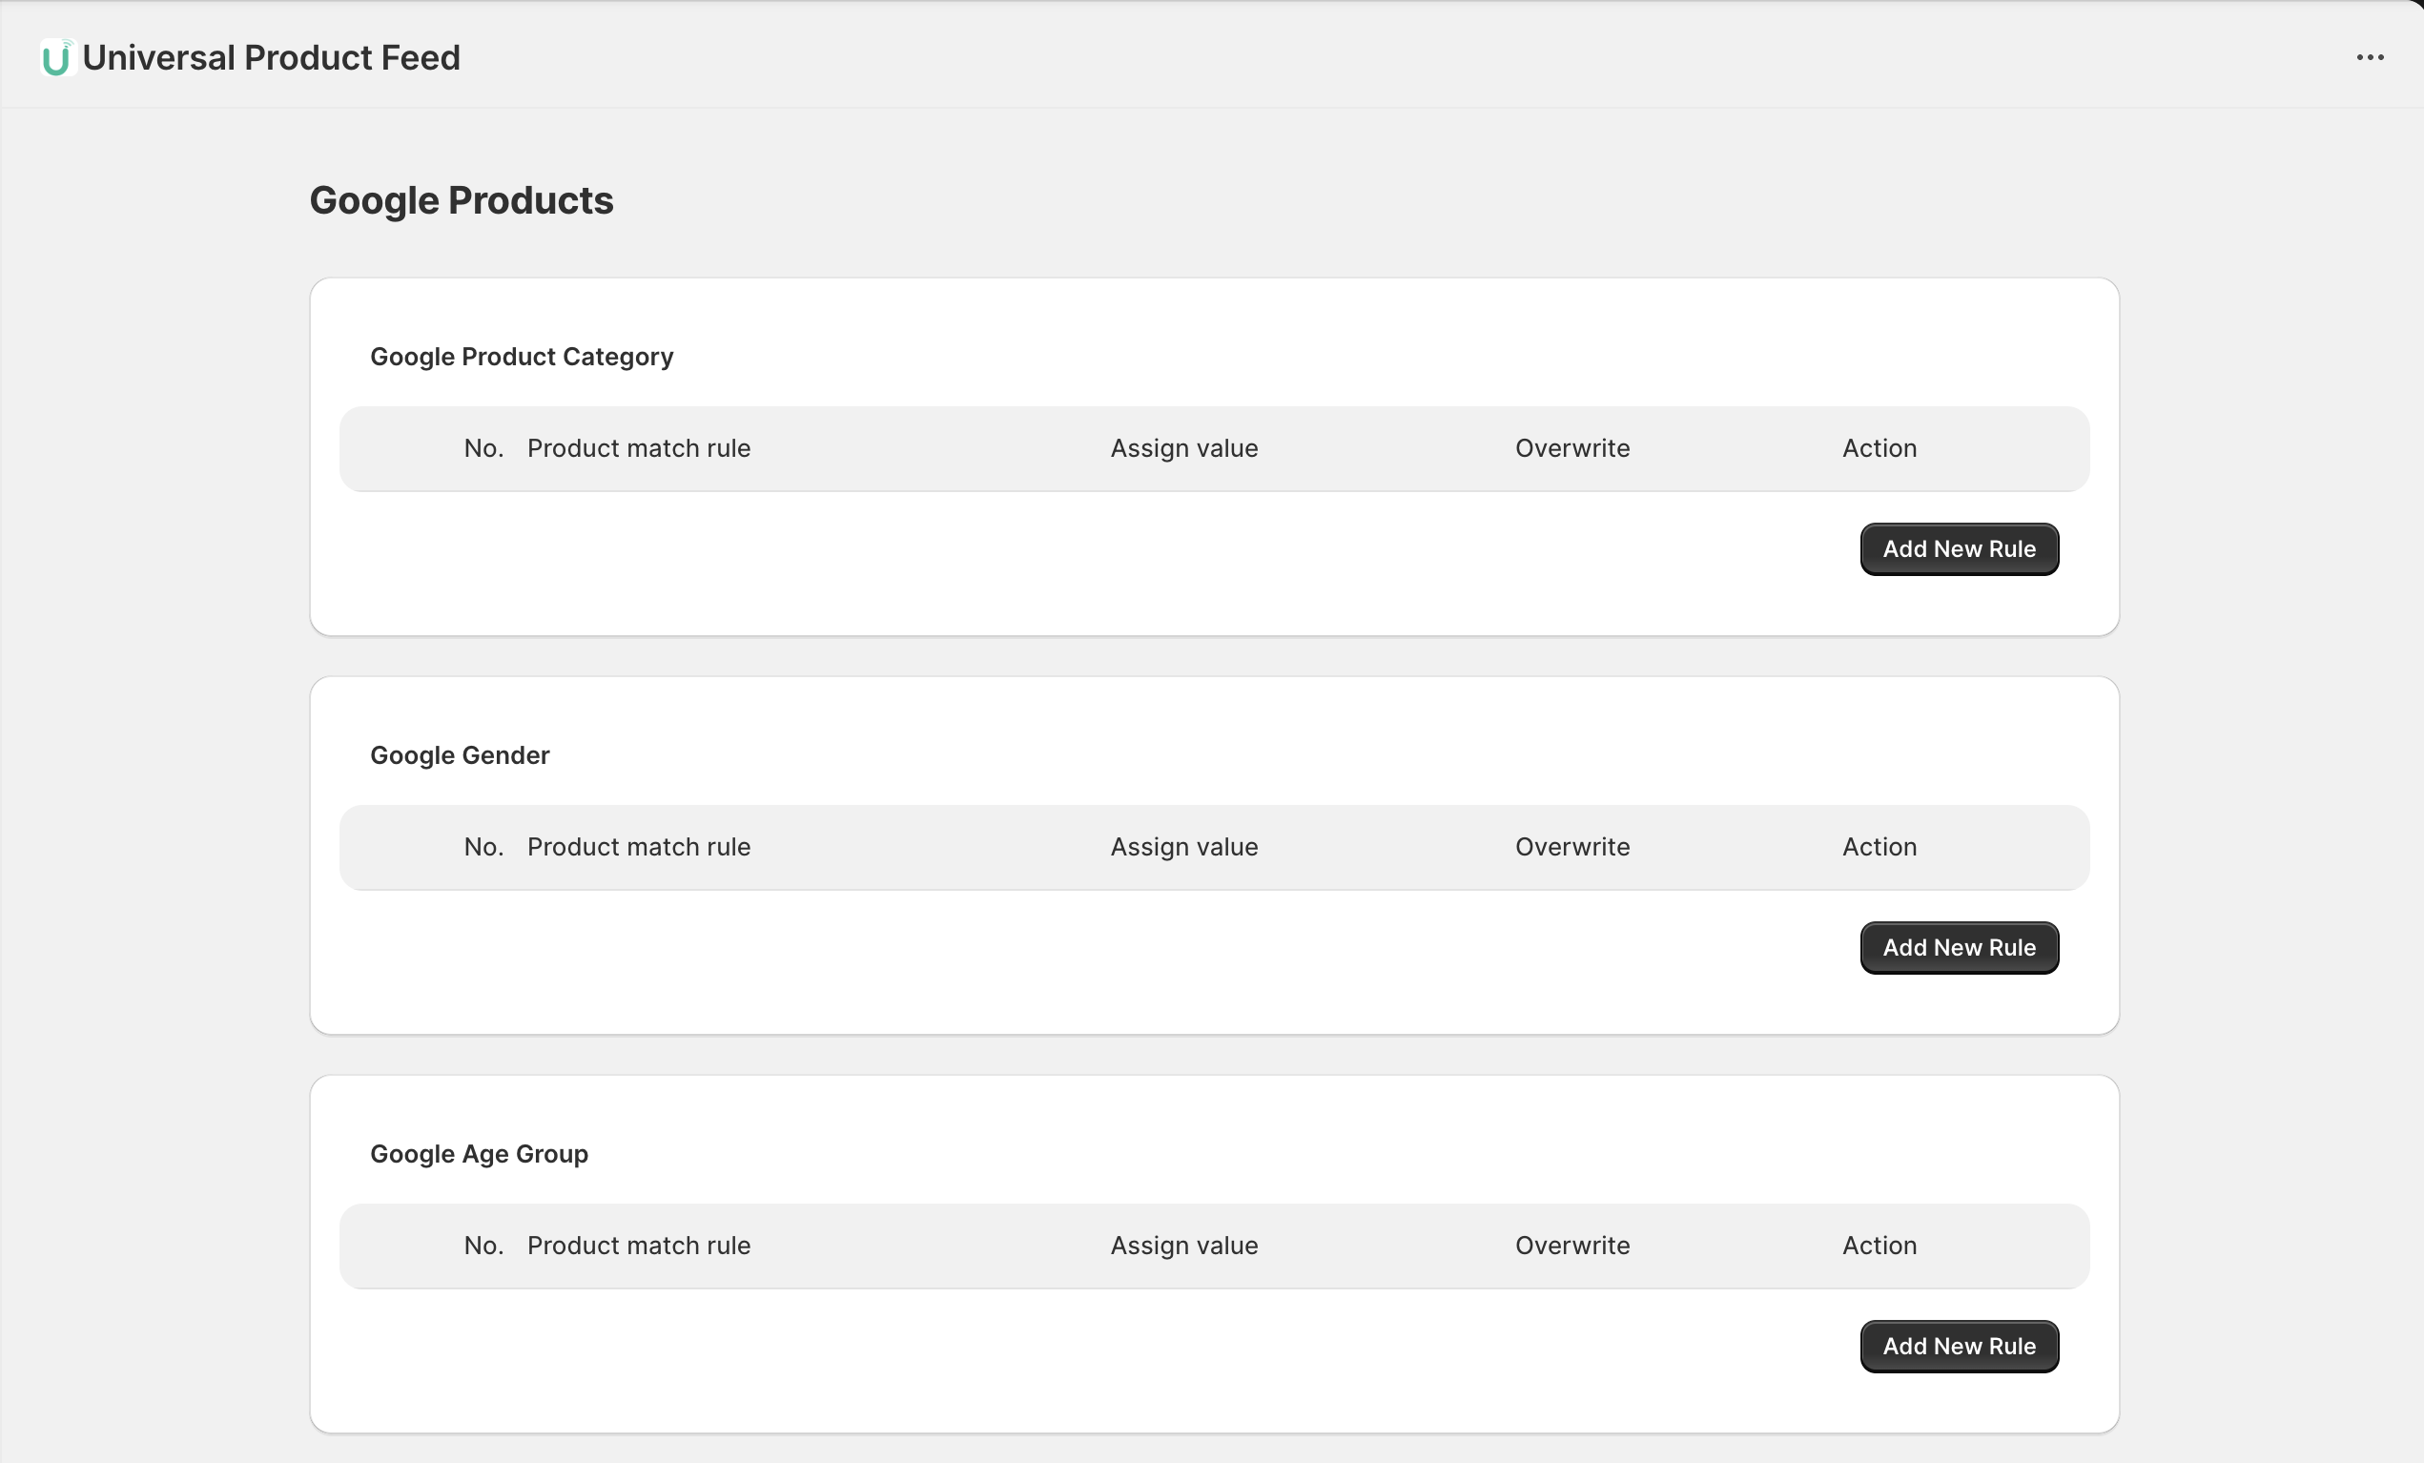Select the Product match rule header in Gender
This screenshot has width=2424, height=1463.
[639, 847]
